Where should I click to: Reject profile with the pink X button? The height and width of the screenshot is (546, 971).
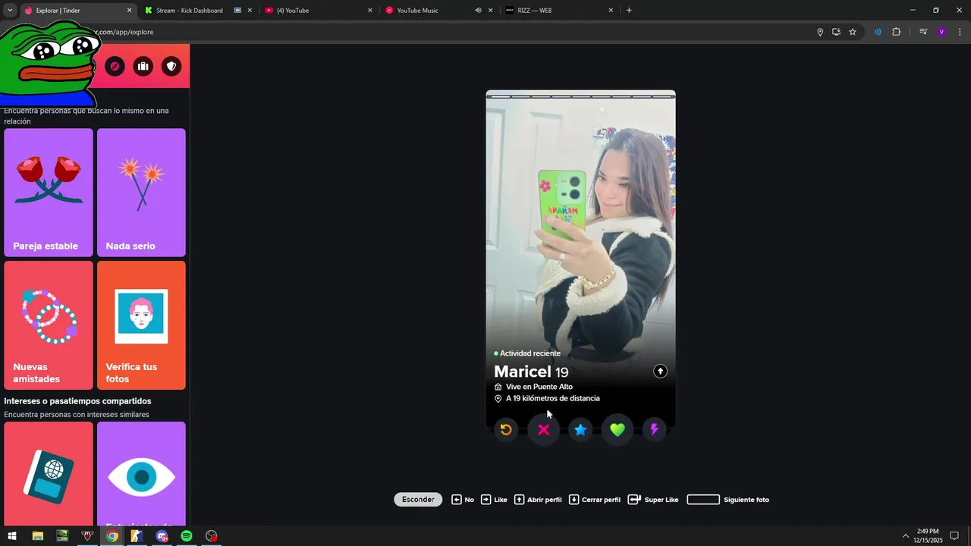[x=543, y=430]
